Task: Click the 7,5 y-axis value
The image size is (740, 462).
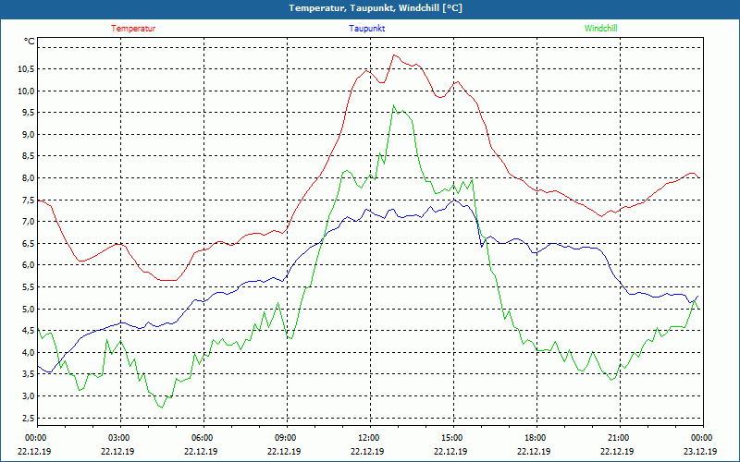Action: click(x=28, y=200)
